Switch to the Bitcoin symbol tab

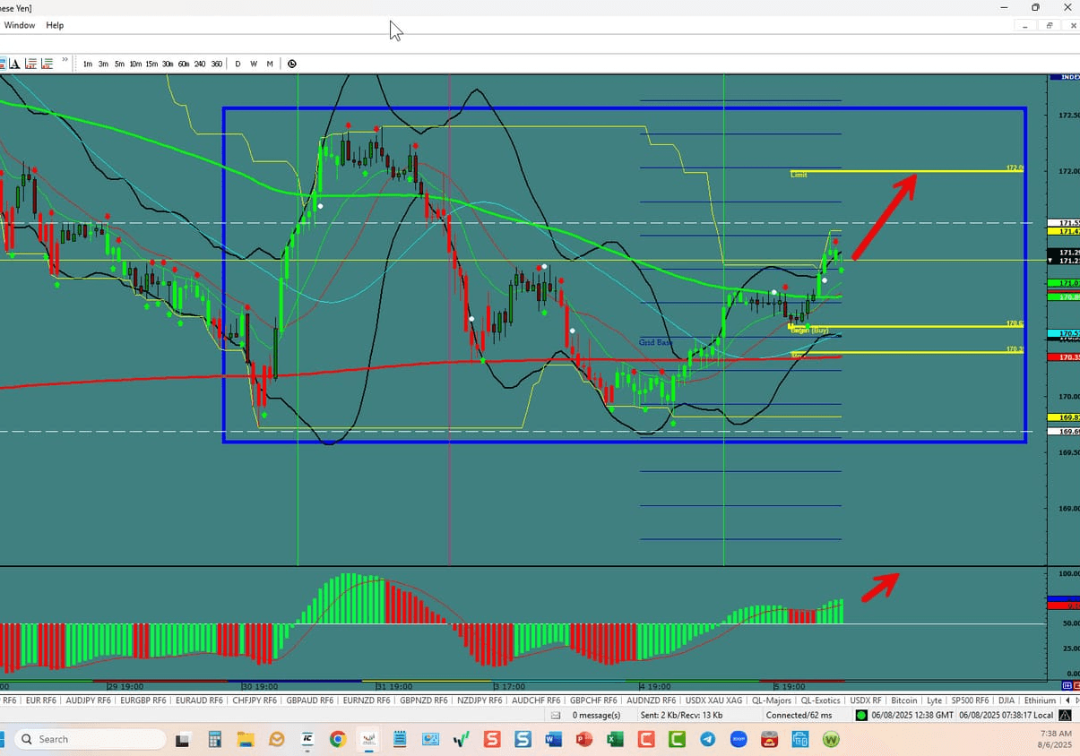(903, 700)
